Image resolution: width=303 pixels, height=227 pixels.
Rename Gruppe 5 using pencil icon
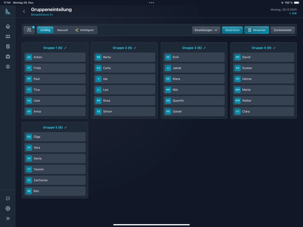pyautogui.click(x=65, y=128)
